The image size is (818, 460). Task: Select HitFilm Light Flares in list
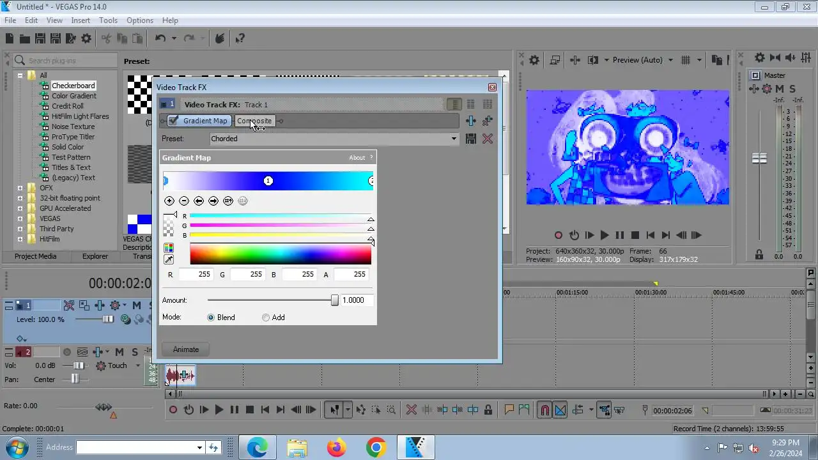click(81, 116)
